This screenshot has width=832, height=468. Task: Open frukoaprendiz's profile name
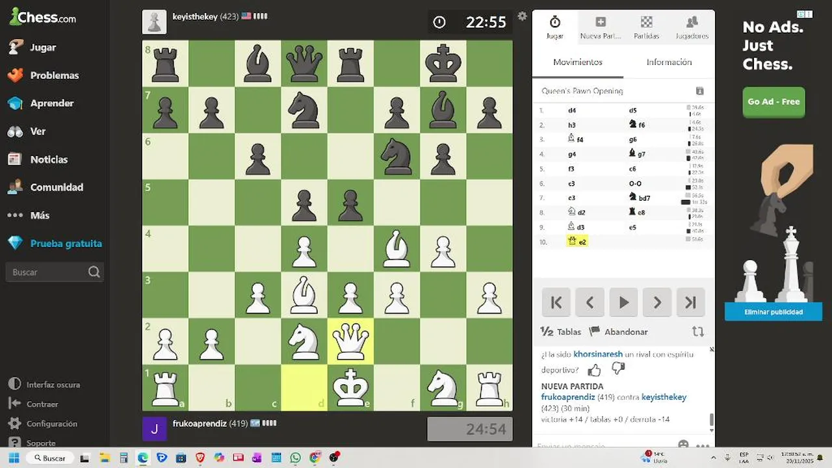coord(200,423)
